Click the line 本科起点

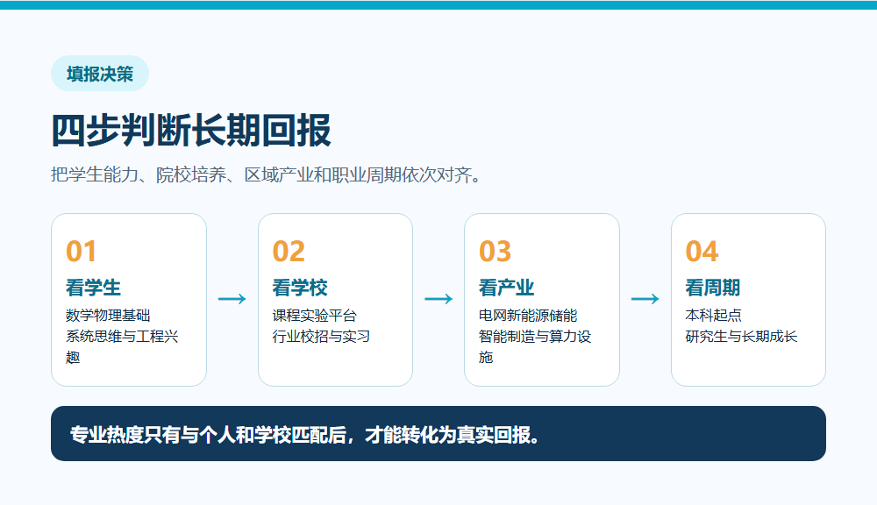coord(713,316)
